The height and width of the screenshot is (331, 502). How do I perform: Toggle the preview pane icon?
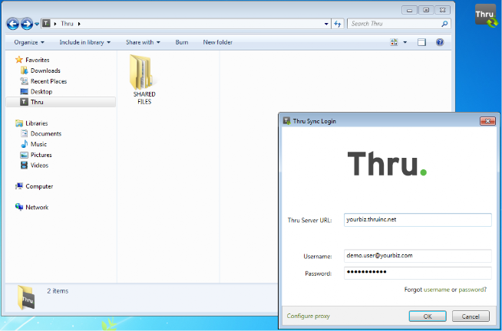(421, 42)
